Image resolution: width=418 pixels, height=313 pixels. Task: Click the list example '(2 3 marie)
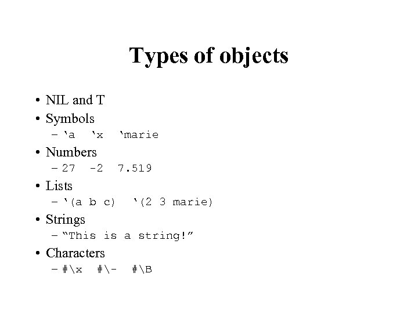174,202
